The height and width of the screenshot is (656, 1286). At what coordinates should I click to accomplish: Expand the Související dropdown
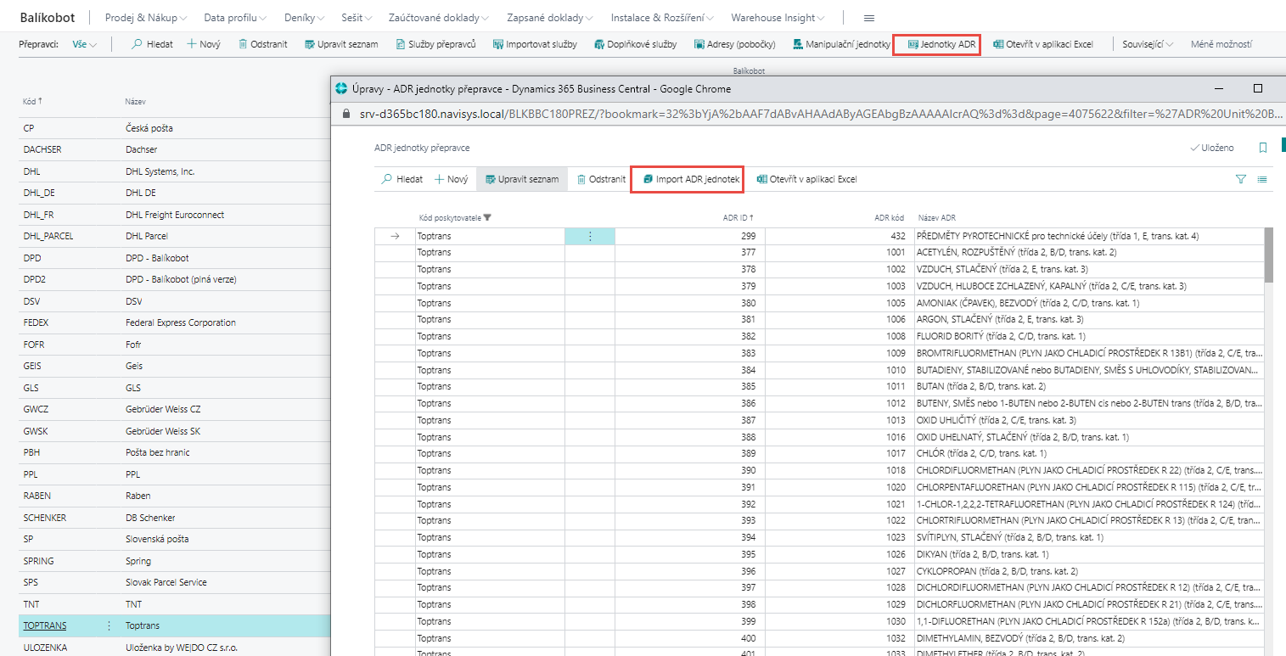click(x=1148, y=44)
